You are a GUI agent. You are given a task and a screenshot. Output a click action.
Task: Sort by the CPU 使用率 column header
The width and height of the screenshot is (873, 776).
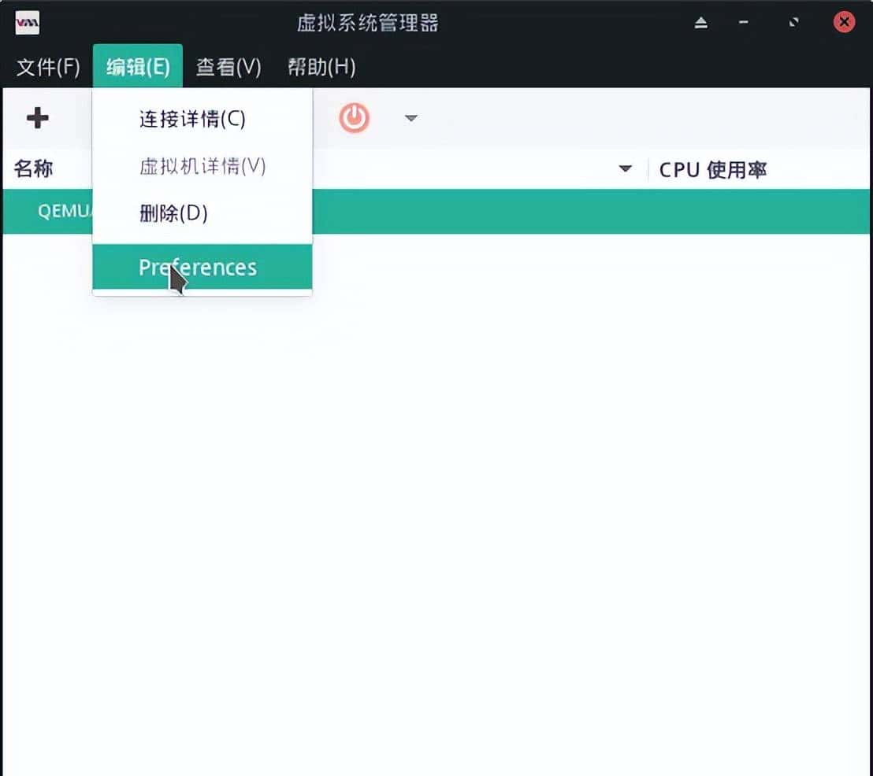pos(711,168)
